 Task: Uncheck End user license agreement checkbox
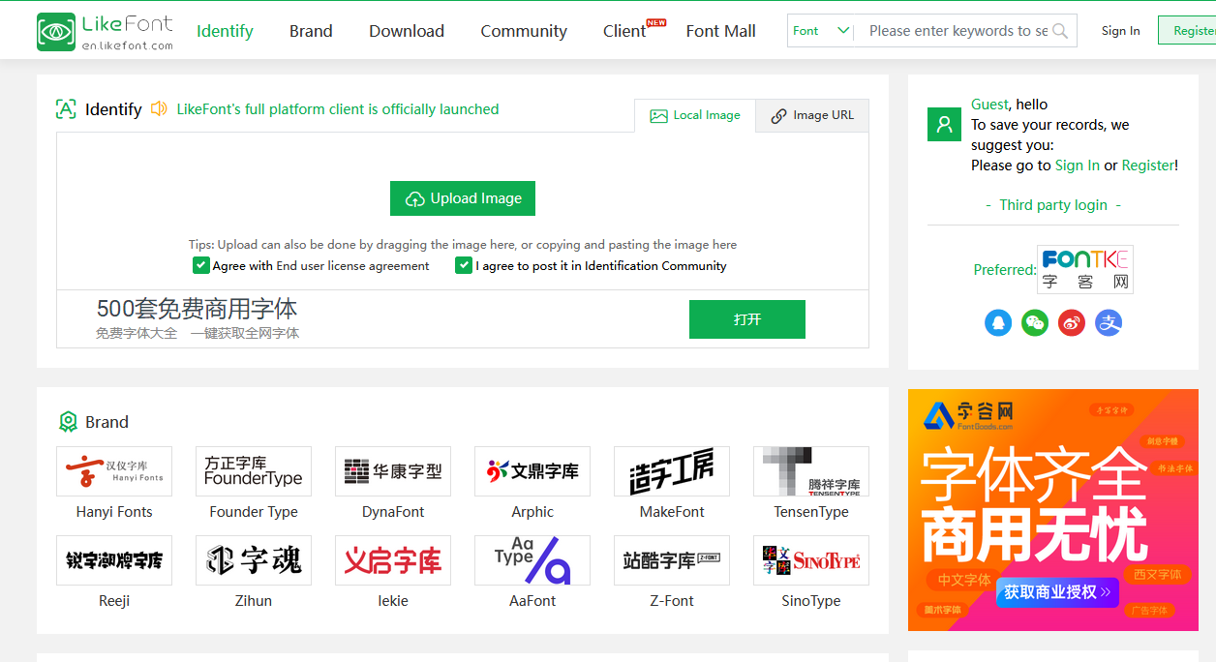click(201, 265)
